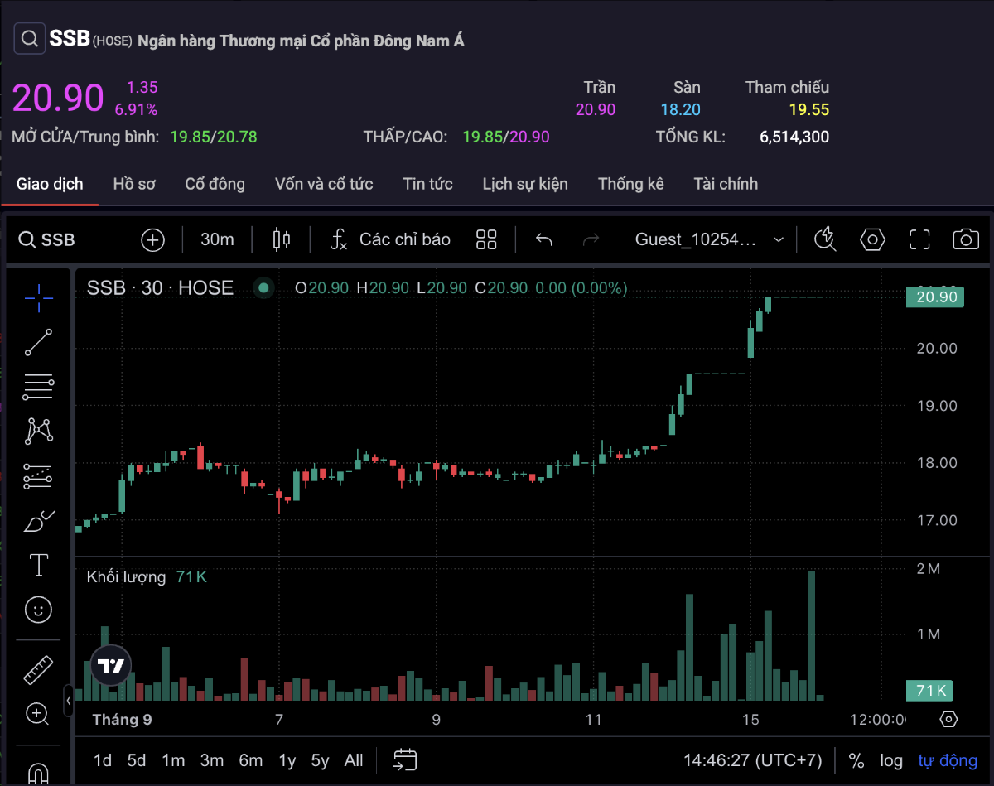Click the redo arrow
Image resolution: width=994 pixels, height=786 pixels.
point(591,240)
